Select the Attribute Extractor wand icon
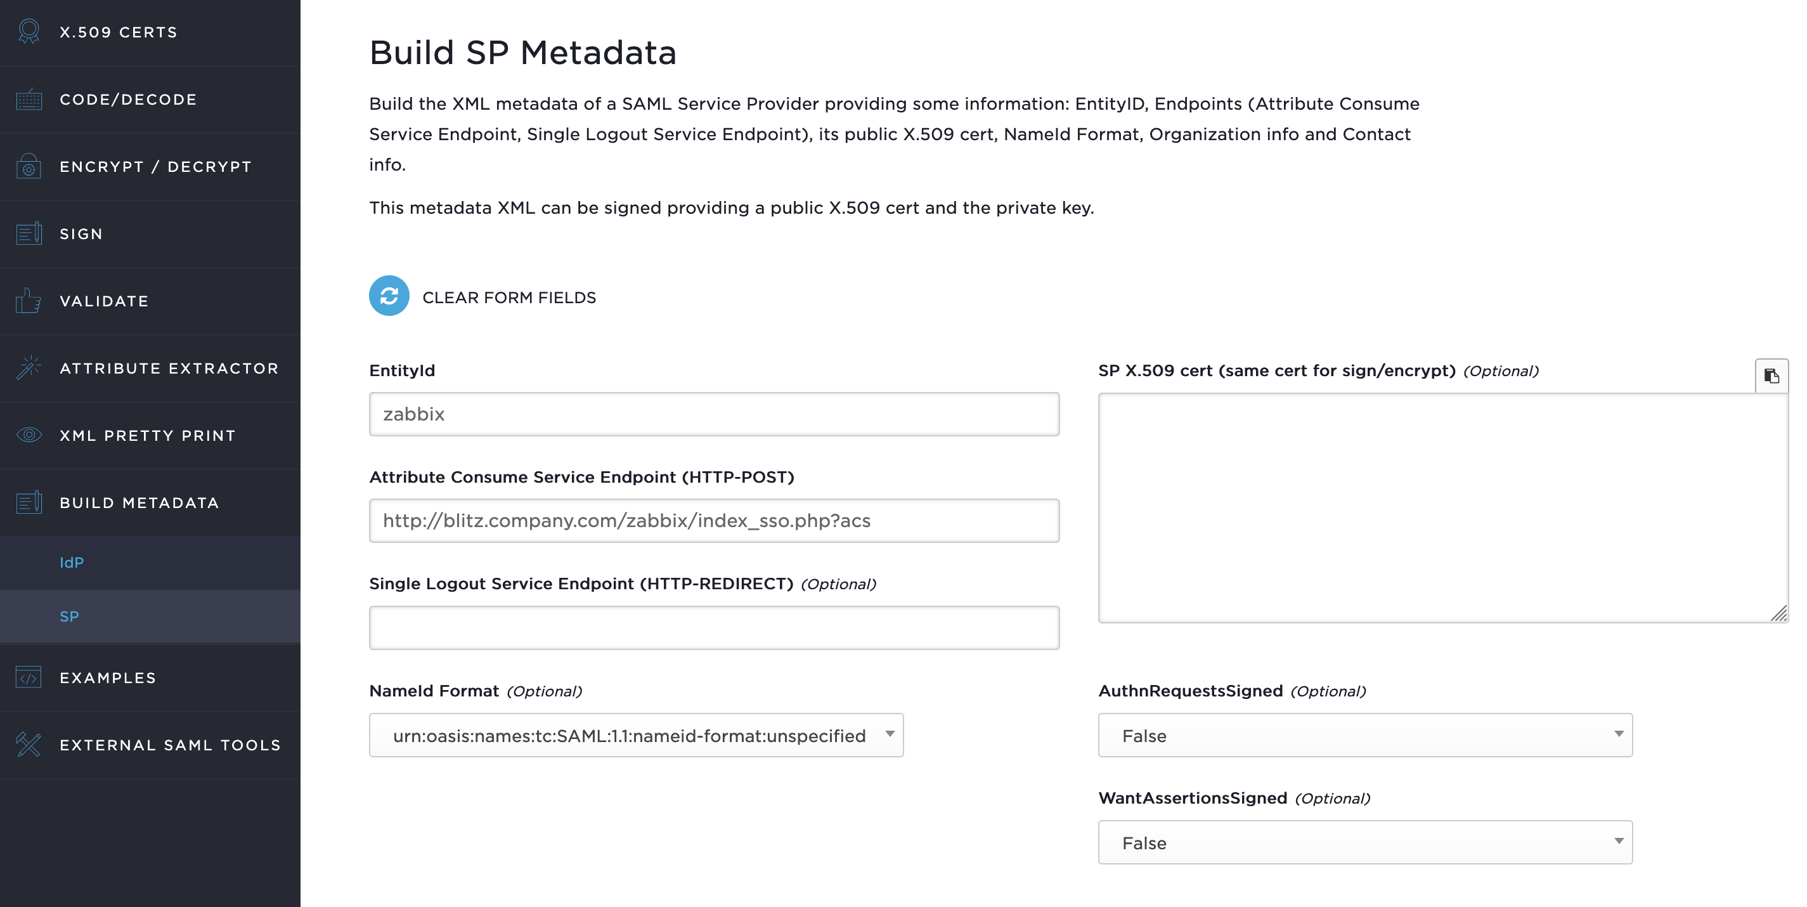 coord(29,368)
